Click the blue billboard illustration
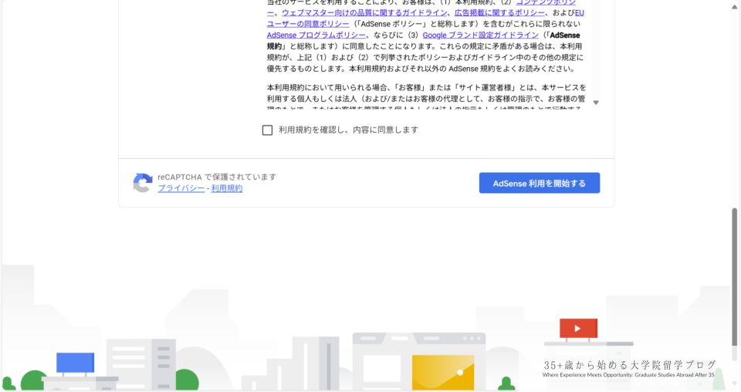741x392 pixels. coord(75,362)
